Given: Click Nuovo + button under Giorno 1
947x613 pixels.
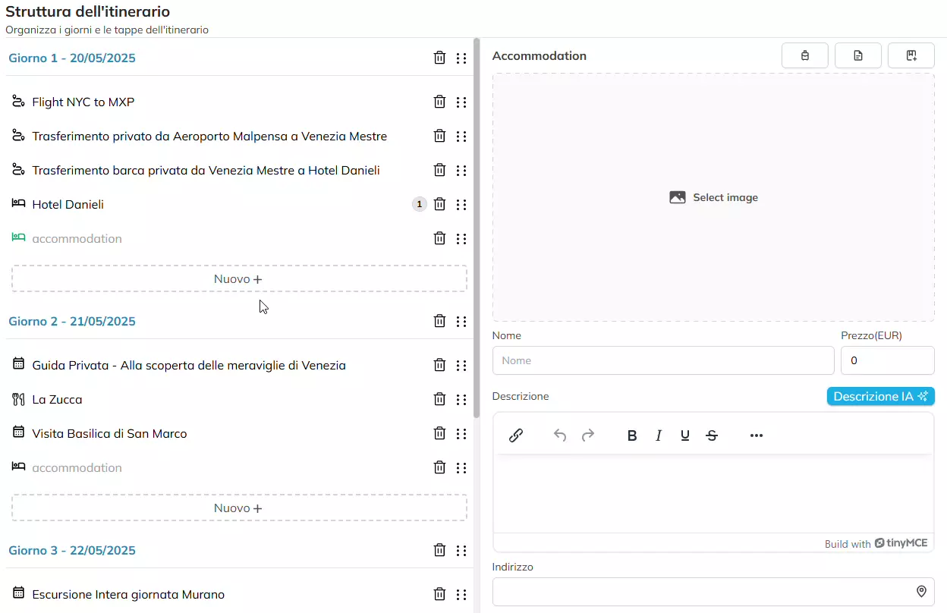Looking at the screenshot, I should coord(238,279).
